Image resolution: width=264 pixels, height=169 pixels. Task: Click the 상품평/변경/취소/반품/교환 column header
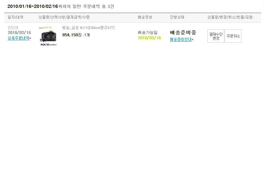pos(230,17)
